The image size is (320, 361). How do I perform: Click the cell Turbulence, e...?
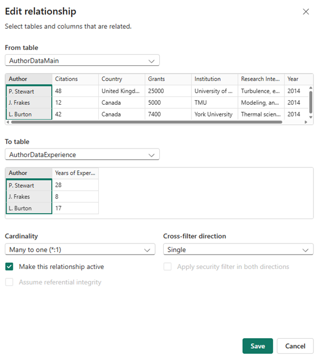261,91
